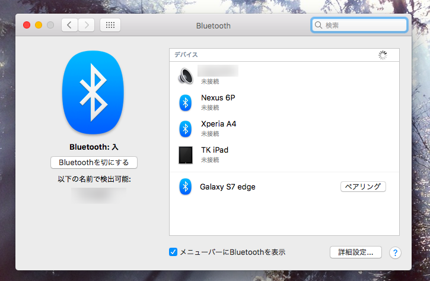The image size is (430, 281).
Task: Click the large Bluetooth logo icon
Action: 94,91
